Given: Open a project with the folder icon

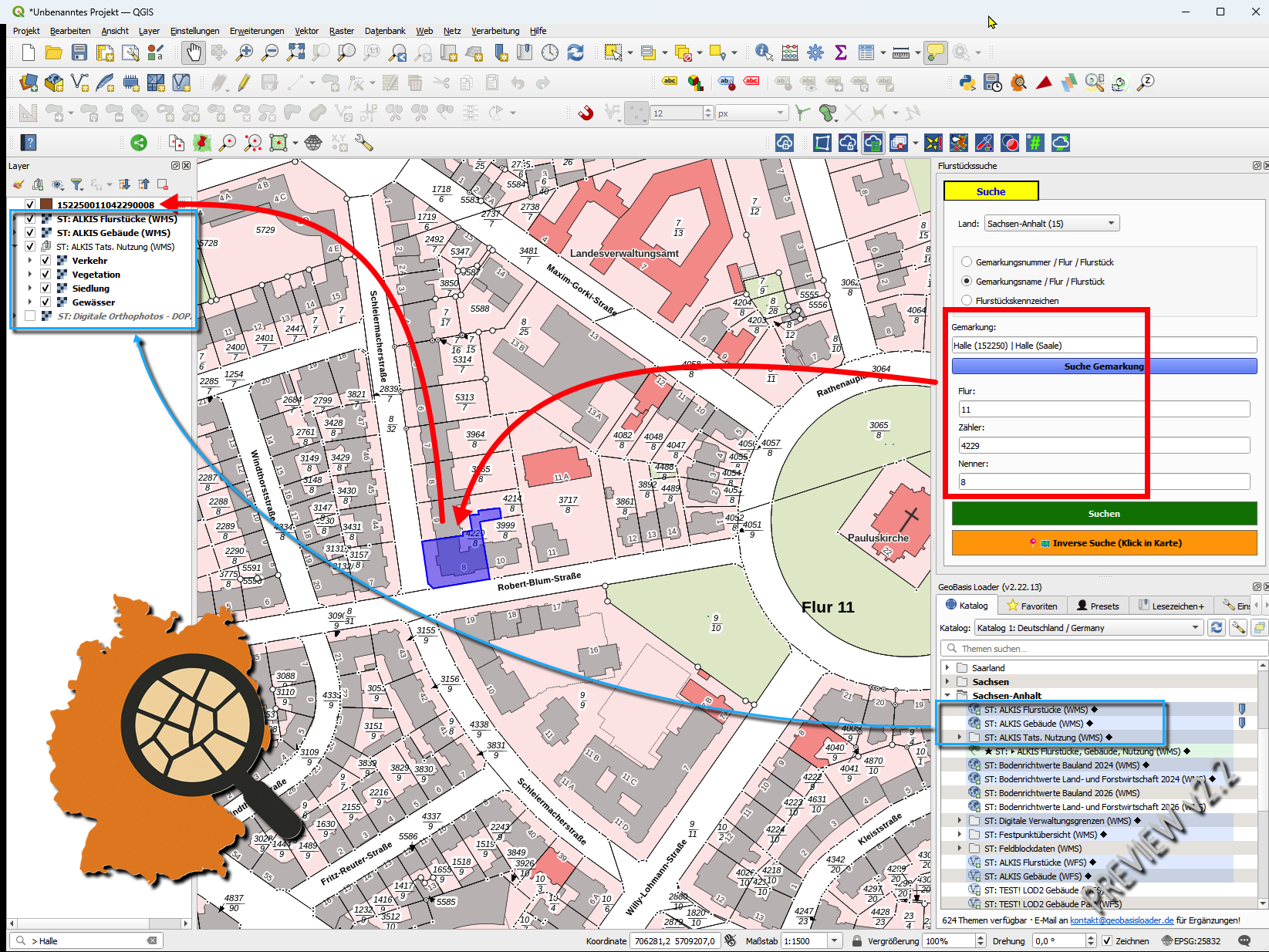Looking at the screenshot, I should pos(54,52).
